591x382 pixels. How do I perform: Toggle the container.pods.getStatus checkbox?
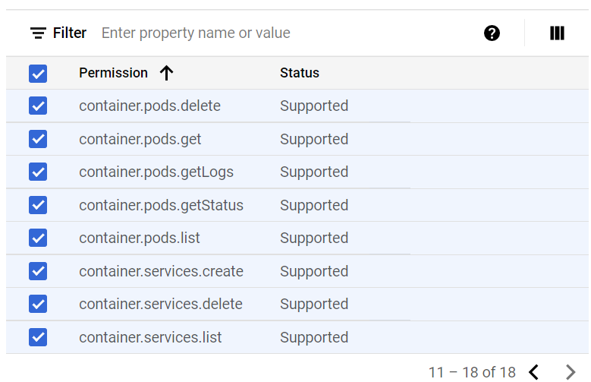[38, 205]
